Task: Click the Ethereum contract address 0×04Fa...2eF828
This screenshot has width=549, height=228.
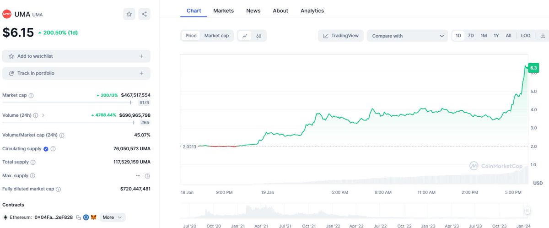Action: coord(54,217)
